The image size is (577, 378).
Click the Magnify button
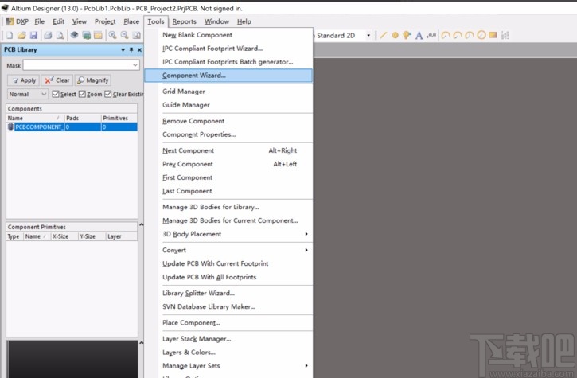tap(93, 80)
